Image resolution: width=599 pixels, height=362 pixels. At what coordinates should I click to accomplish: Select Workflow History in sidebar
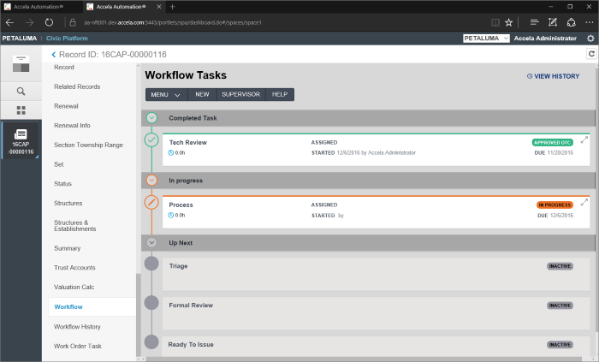pyautogui.click(x=77, y=326)
